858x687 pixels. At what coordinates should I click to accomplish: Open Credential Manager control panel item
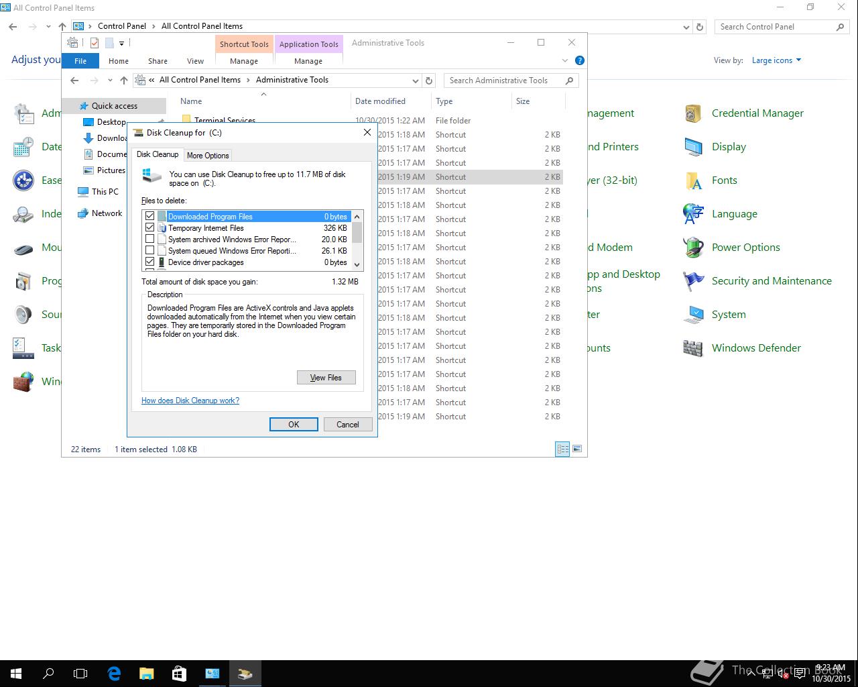click(x=744, y=113)
